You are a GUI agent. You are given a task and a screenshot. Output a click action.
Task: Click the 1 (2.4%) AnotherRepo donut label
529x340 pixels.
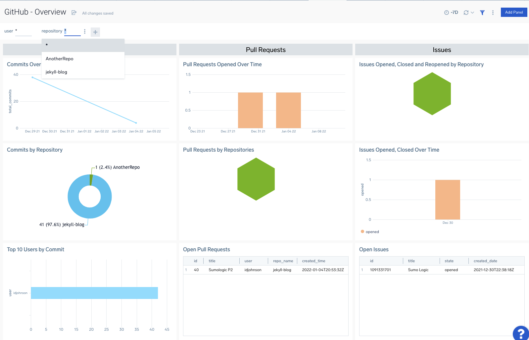click(118, 167)
